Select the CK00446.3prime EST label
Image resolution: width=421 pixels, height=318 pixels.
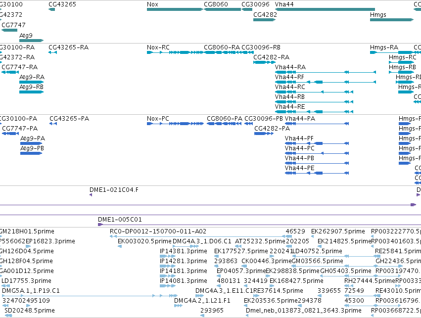(267, 261)
